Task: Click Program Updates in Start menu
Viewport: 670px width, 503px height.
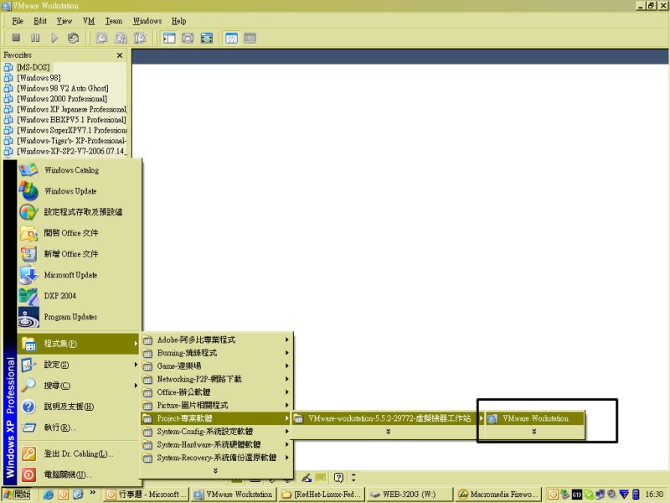Action: pyautogui.click(x=79, y=317)
